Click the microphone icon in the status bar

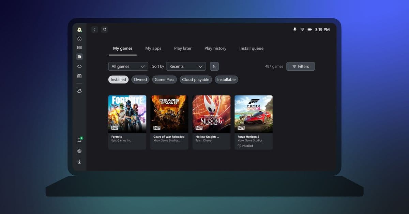294,30
